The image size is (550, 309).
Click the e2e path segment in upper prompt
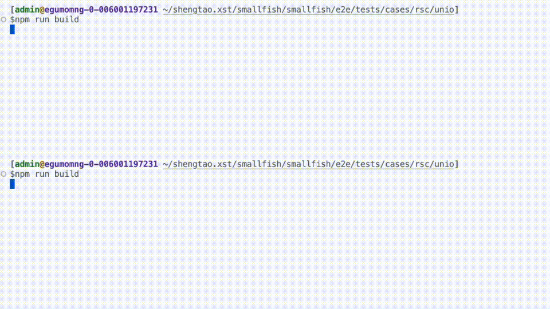(x=343, y=10)
